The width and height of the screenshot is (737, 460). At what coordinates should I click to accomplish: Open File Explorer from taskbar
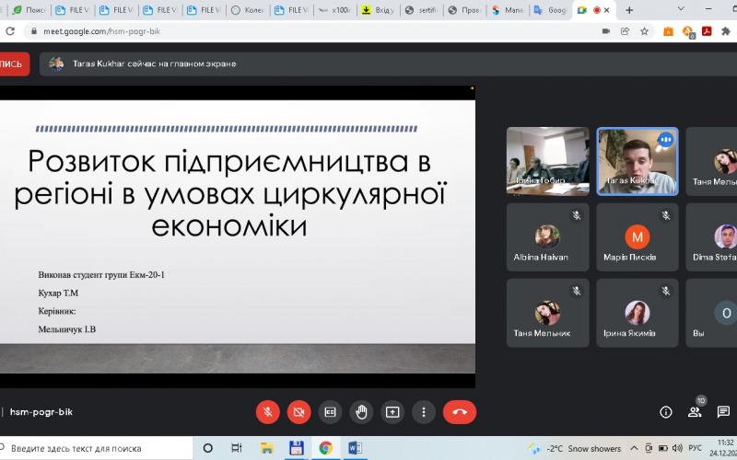(266, 448)
